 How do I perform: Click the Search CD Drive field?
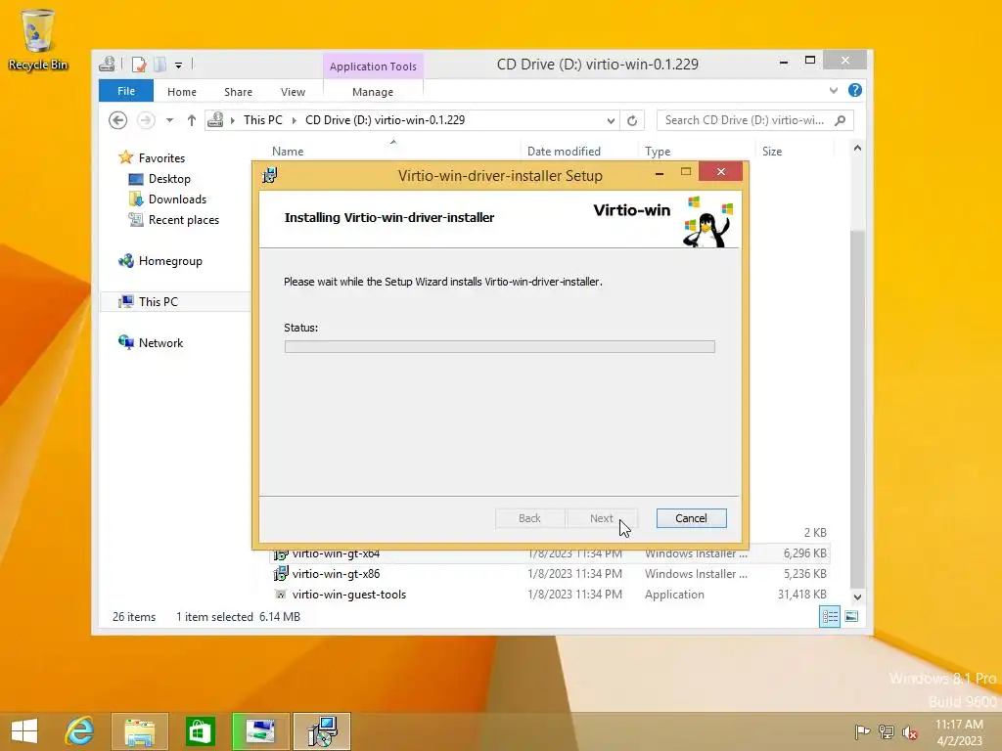745,120
